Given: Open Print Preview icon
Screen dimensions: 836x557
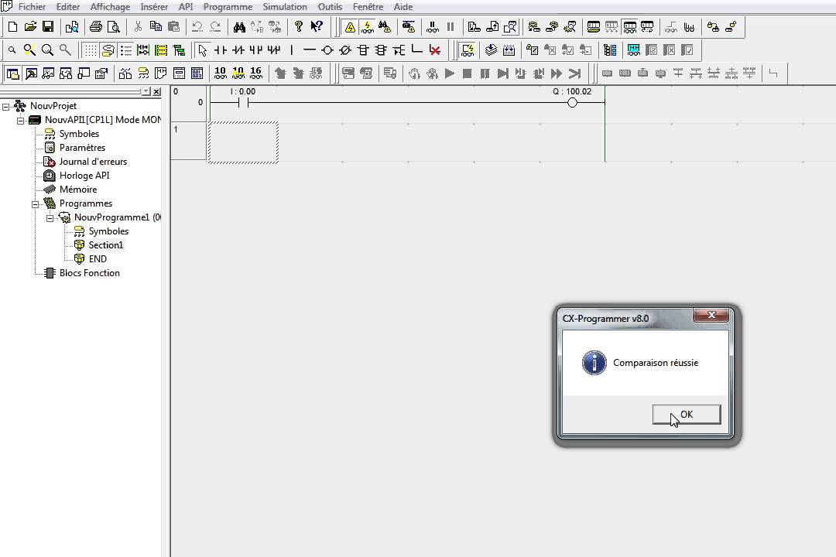Looking at the screenshot, I should pos(114,26).
